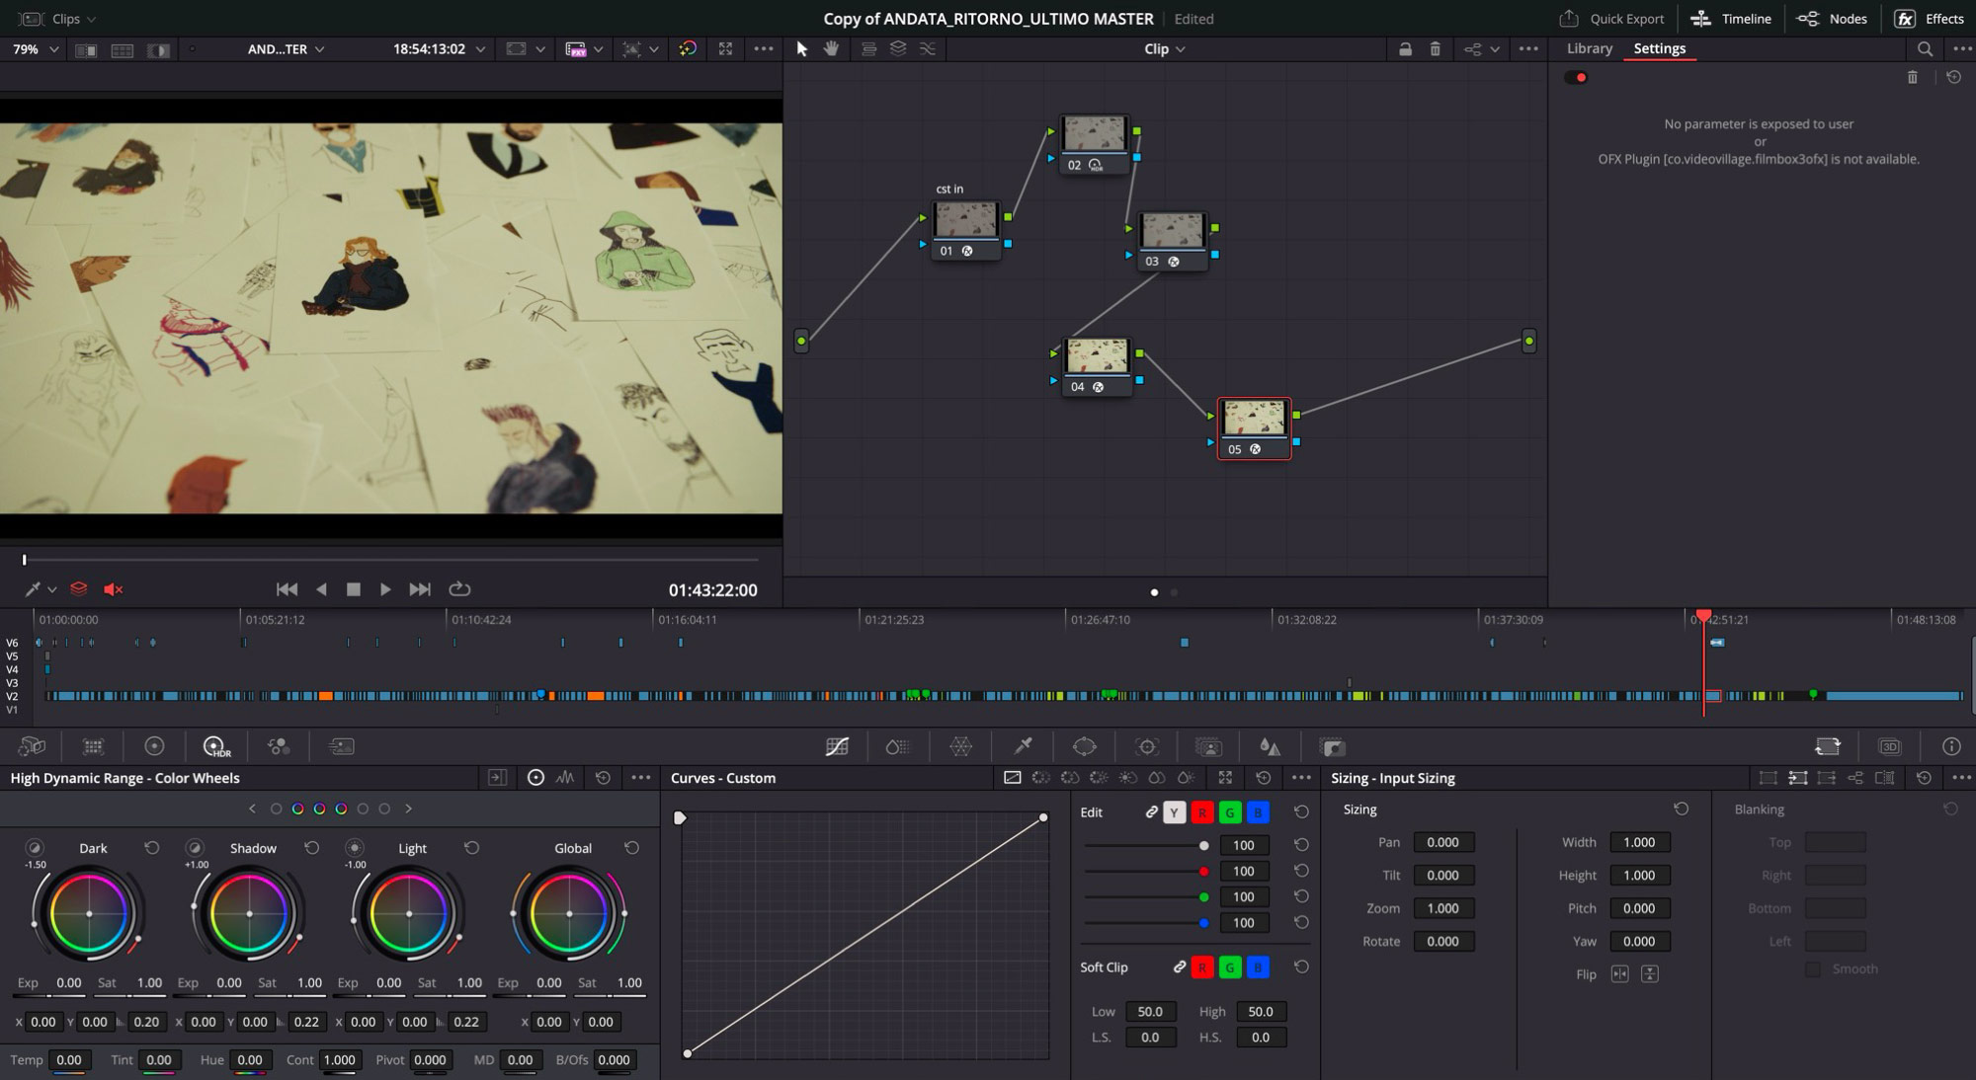This screenshot has width=1976, height=1080.
Task: Open the Sizing palette
Action: click(x=1828, y=746)
